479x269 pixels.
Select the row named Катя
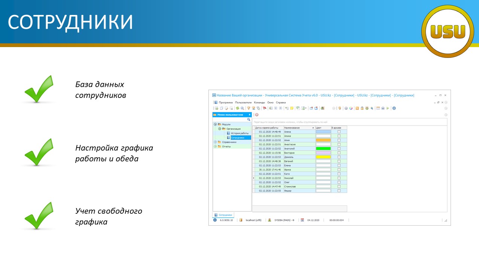[x=300, y=174]
